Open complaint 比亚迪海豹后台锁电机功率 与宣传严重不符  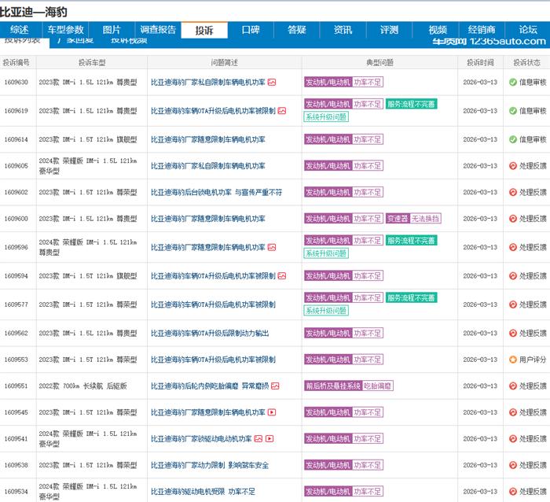pyautogui.click(x=216, y=192)
